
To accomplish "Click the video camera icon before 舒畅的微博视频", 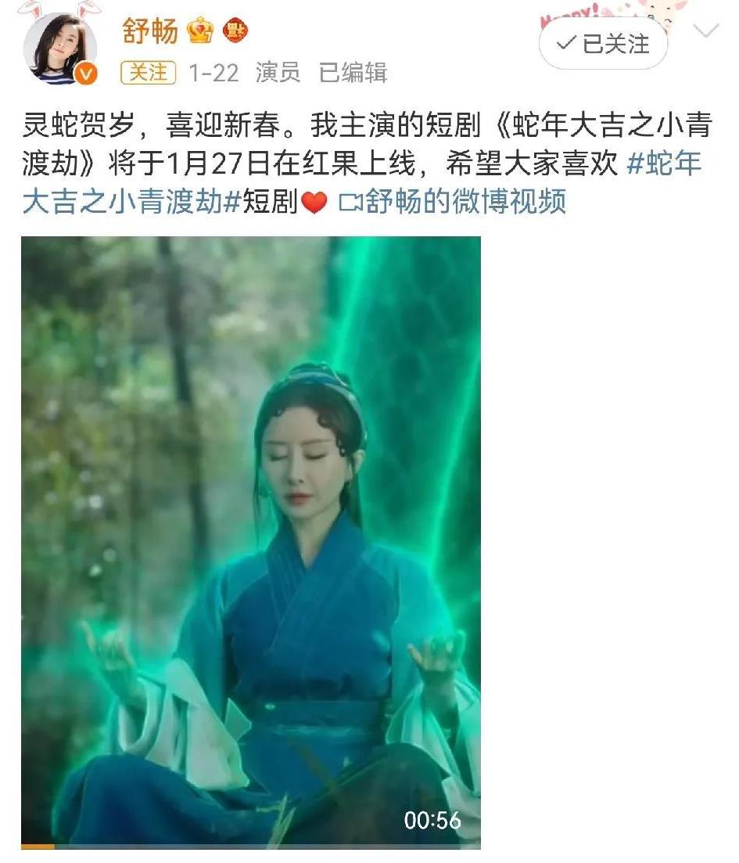I will [x=350, y=202].
